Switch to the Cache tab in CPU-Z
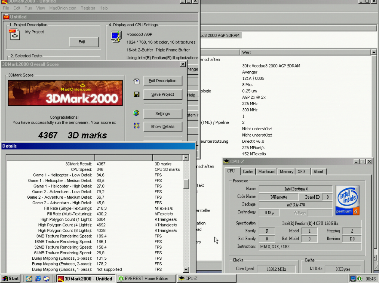This screenshot has height=283, width=379. [x=248, y=171]
